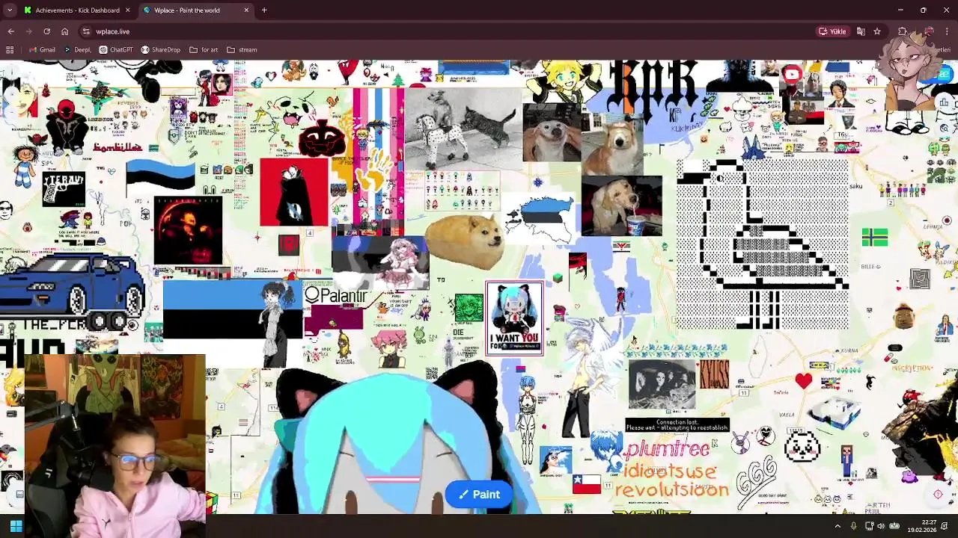Viewport: 958px width, 538px height.
Task: Click the Chile flag pixel art
Action: (587, 483)
